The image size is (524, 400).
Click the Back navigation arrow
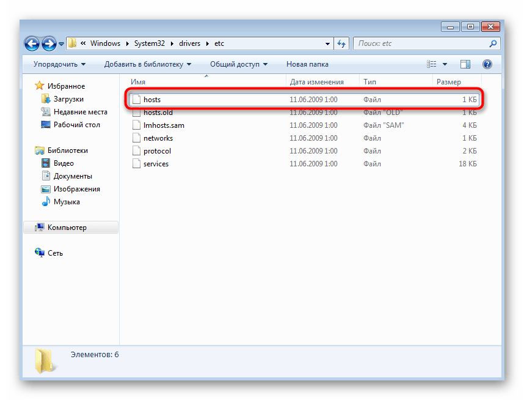point(33,43)
